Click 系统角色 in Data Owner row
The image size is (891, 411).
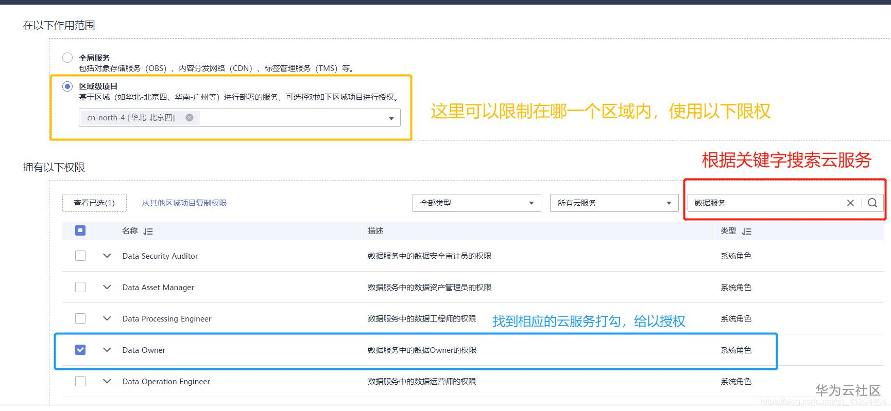pyautogui.click(x=736, y=350)
